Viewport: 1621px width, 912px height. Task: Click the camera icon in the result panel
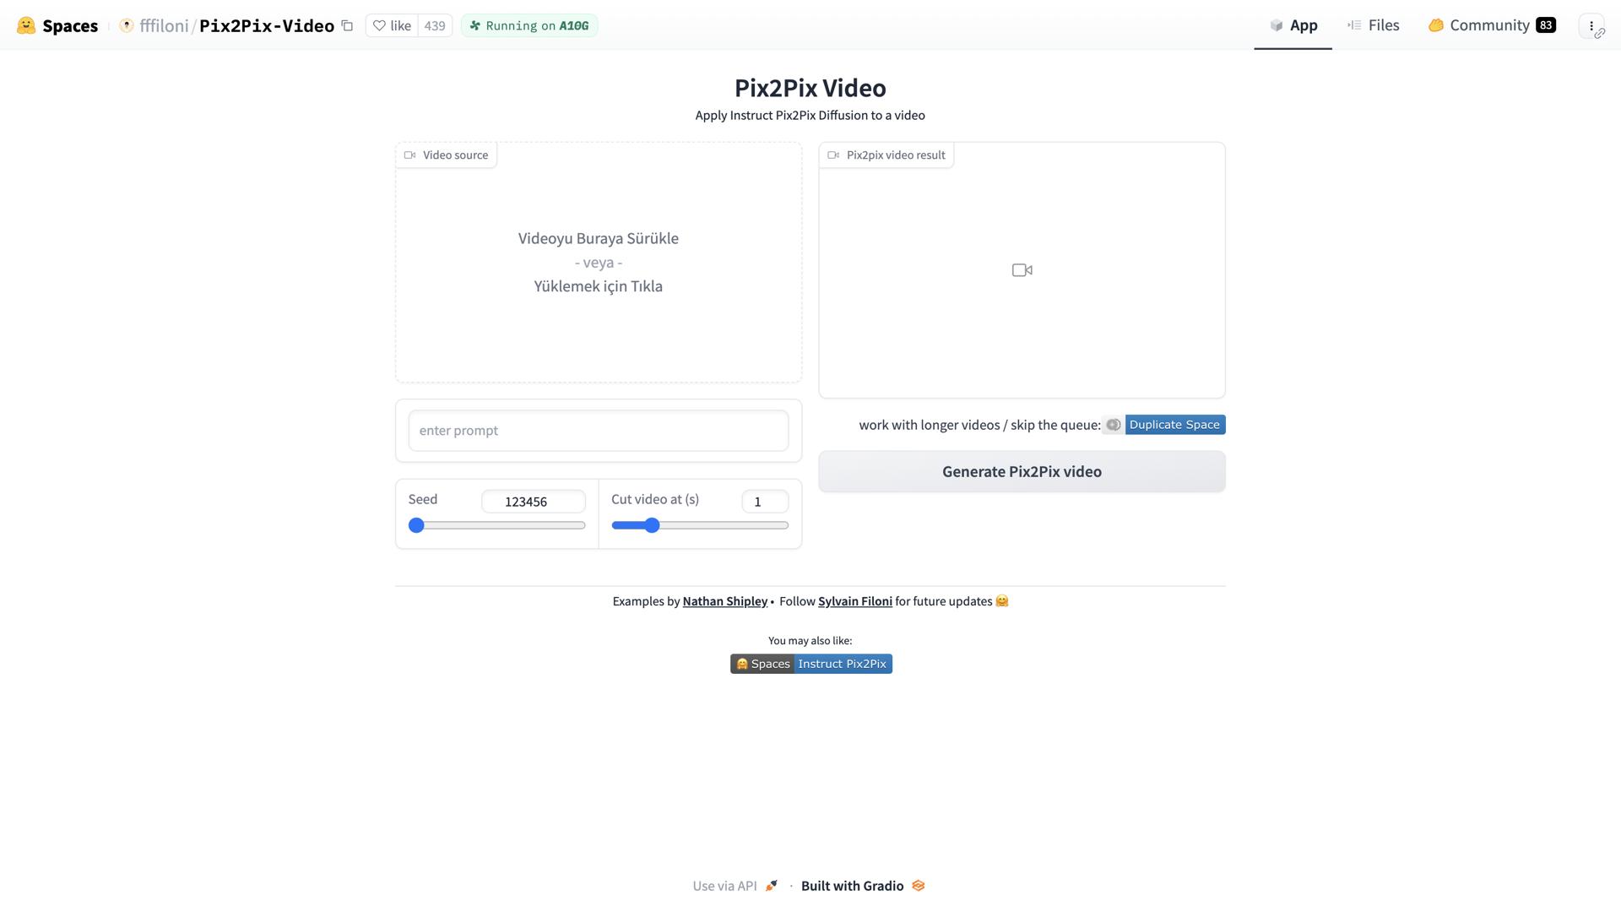[x=1022, y=270]
